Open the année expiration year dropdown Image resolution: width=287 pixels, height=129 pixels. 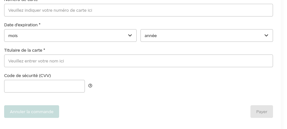207,35
